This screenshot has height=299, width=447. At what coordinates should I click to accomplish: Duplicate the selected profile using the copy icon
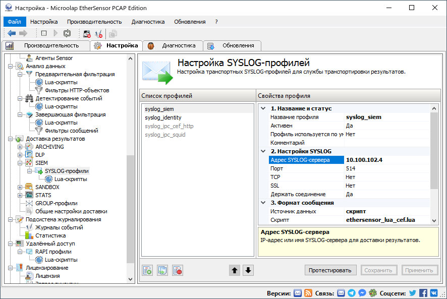click(x=162, y=270)
